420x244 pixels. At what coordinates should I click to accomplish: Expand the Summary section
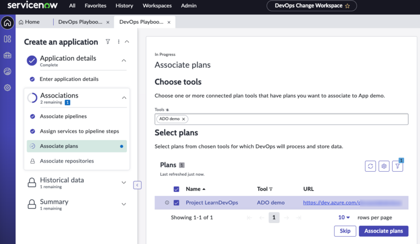(x=124, y=204)
